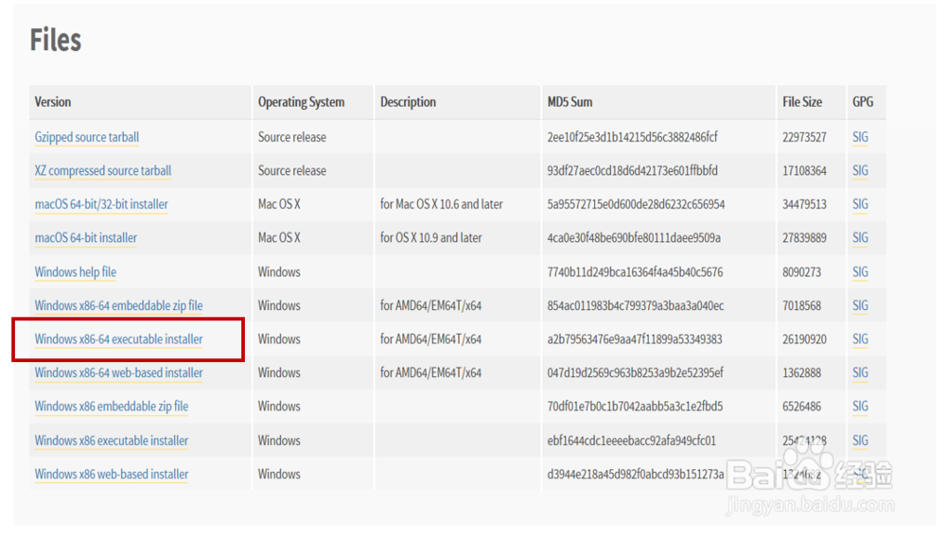The height and width of the screenshot is (537, 946).
Task: Select the macOS 64-bit installer link
Action: click(x=86, y=238)
